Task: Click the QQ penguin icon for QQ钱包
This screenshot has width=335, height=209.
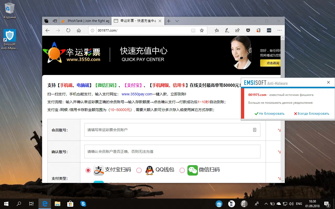Action: point(149,170)
